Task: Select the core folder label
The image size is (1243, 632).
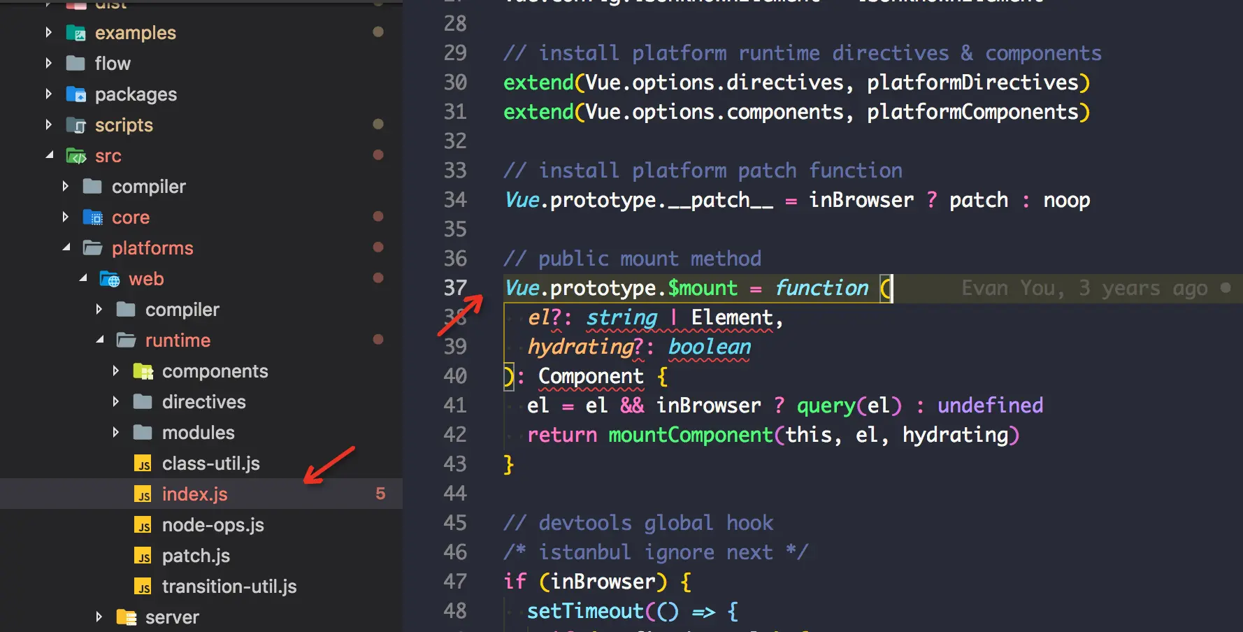Action: (x=131, y=217)
